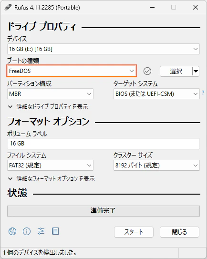Open the MBR partition scheme dropdown

pos(50,94)
